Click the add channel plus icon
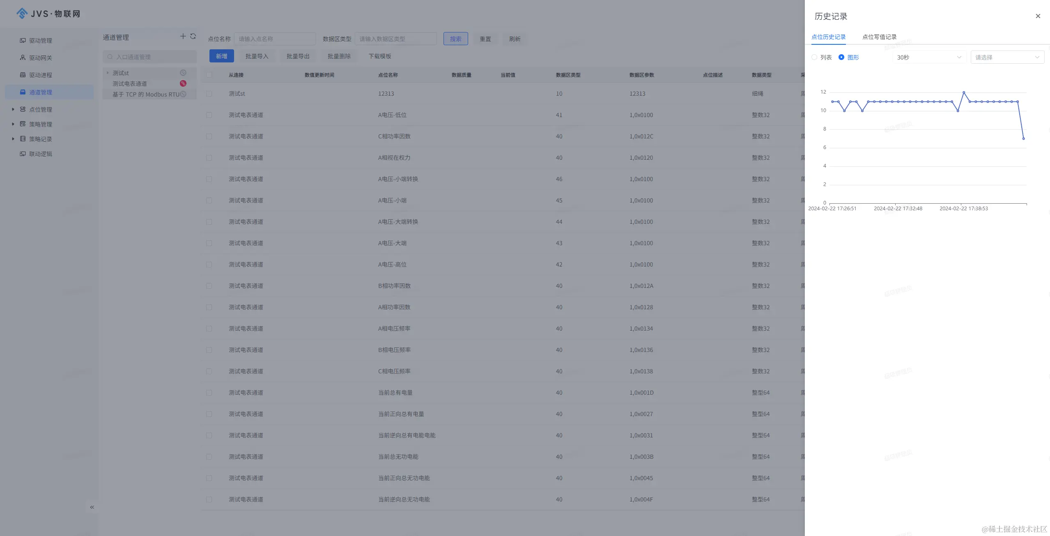The width and height of the screenshot is (1050, 536). pos(183,37)
